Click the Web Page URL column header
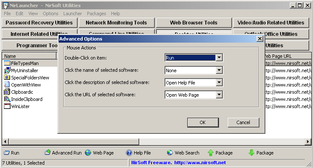Image resolution: width=313 pixels, height=168 pixels. (x=288, y=56)
